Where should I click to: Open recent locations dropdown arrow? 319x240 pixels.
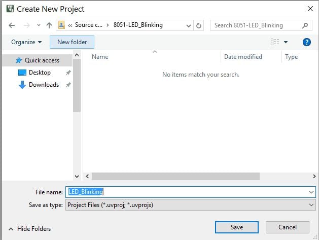point(39,25)
